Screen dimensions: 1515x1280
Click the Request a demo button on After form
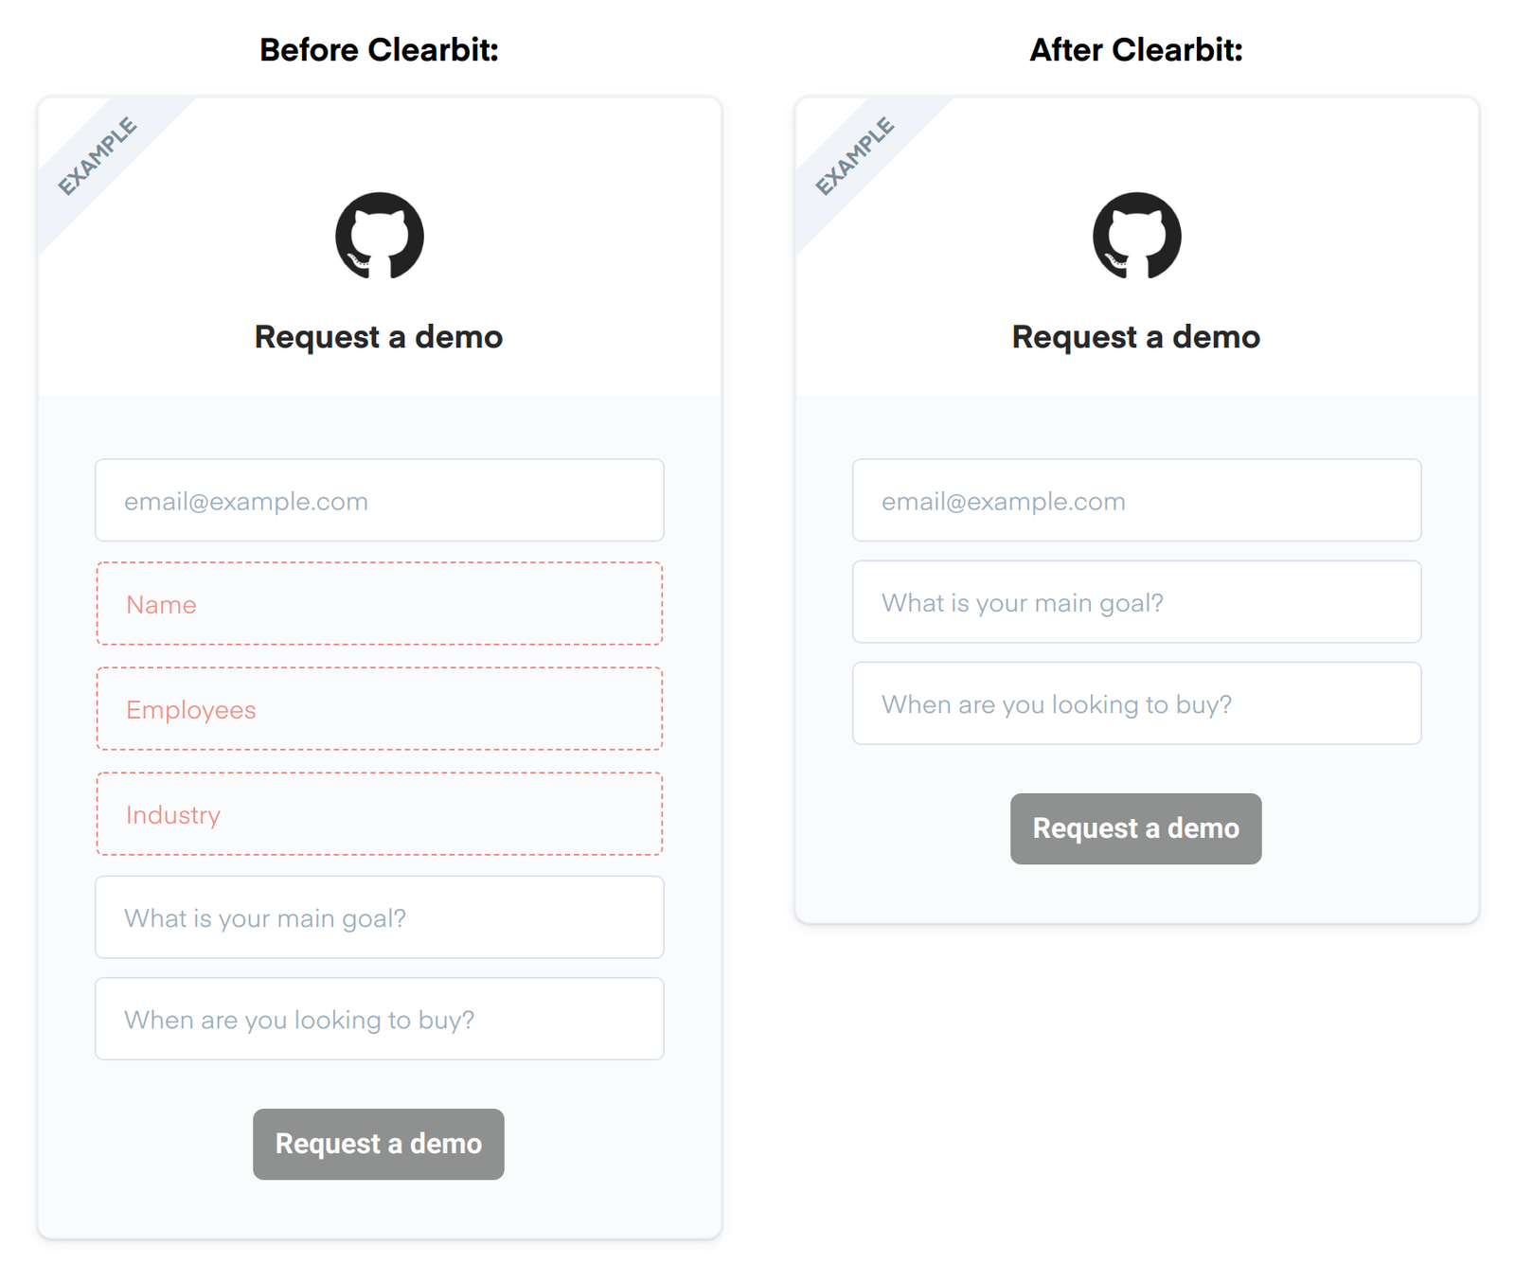[x=1135, y=828]
